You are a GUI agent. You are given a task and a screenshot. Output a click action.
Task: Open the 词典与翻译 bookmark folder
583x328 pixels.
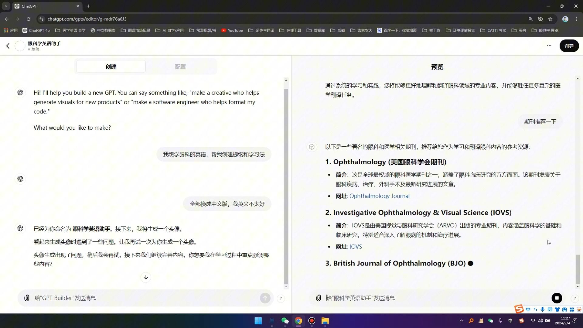click(x=261, y=30)
